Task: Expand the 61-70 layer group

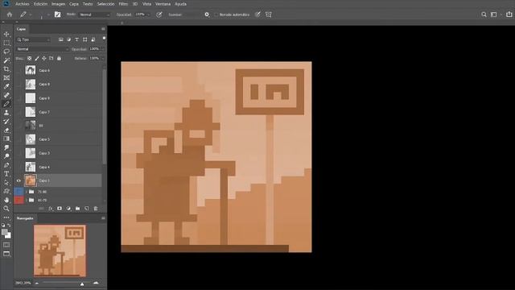Action: tap(27, 200)
